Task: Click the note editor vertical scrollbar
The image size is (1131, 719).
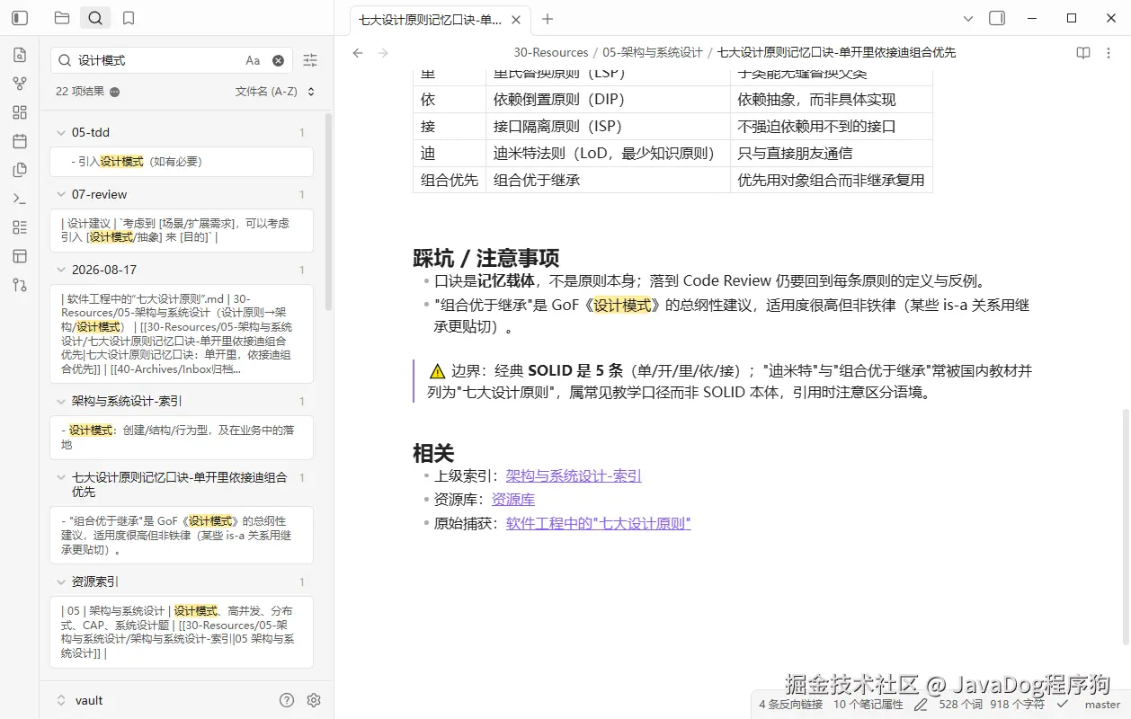Action: point(1127,527)
